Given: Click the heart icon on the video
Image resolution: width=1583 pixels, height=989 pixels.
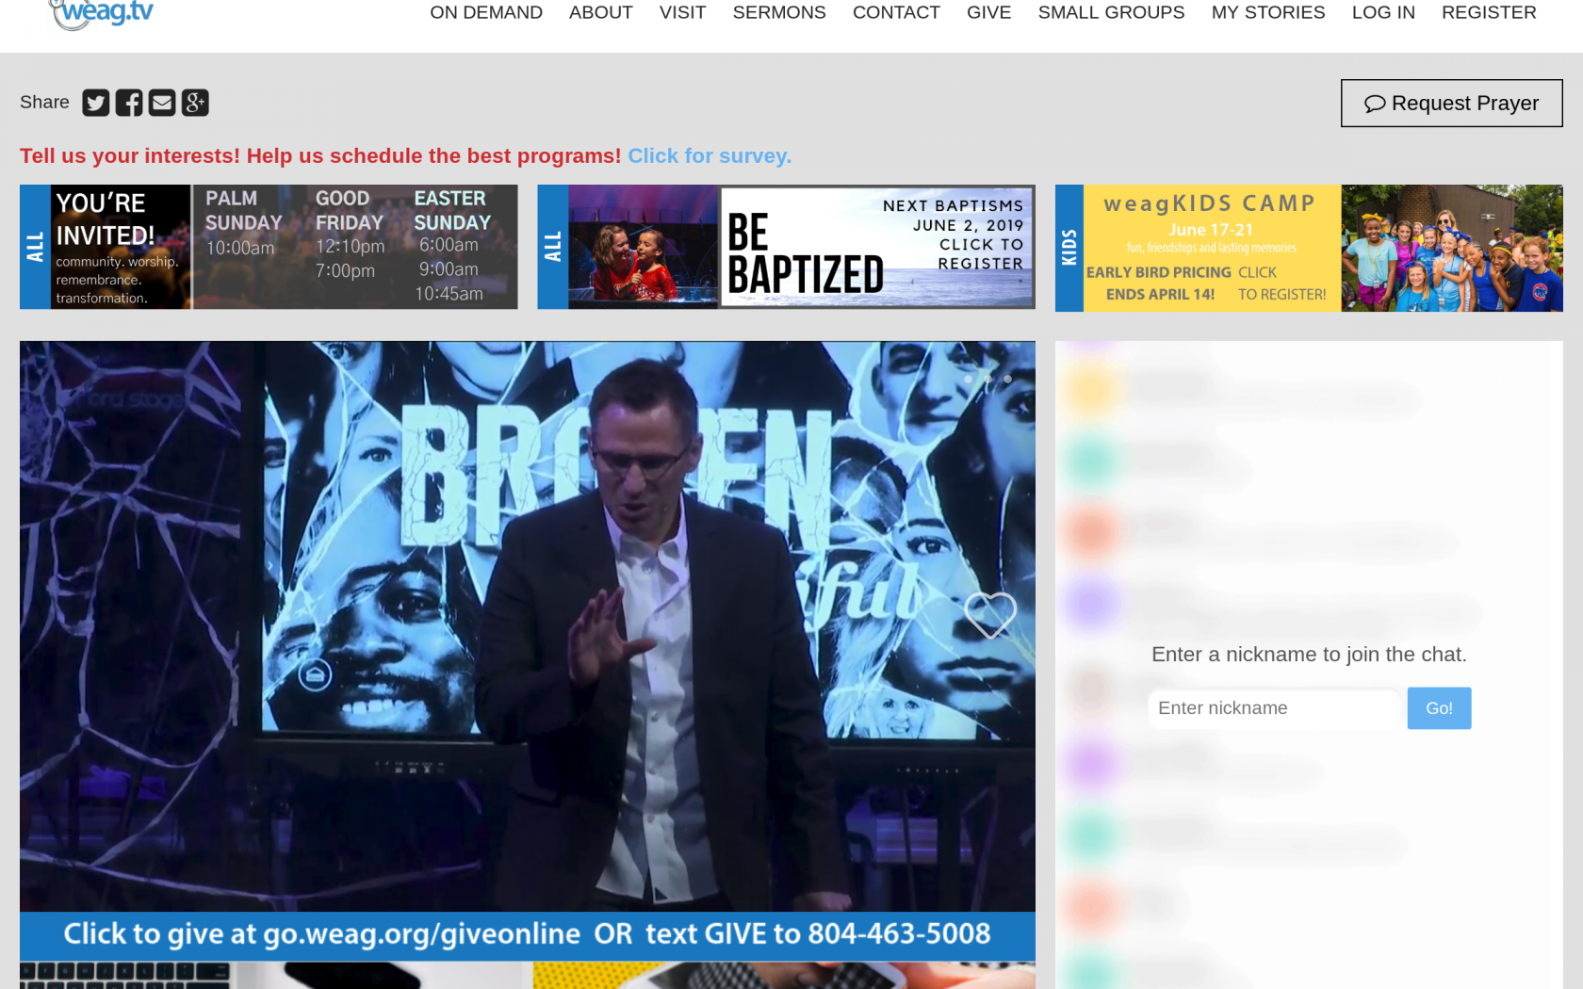Looking at the screenshot, I should coord(990,615).
